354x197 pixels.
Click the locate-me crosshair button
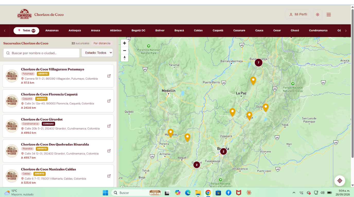[x=340, y=181]
